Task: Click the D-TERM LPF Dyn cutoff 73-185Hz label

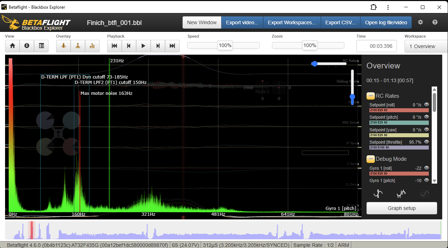Action: point(84,77)
